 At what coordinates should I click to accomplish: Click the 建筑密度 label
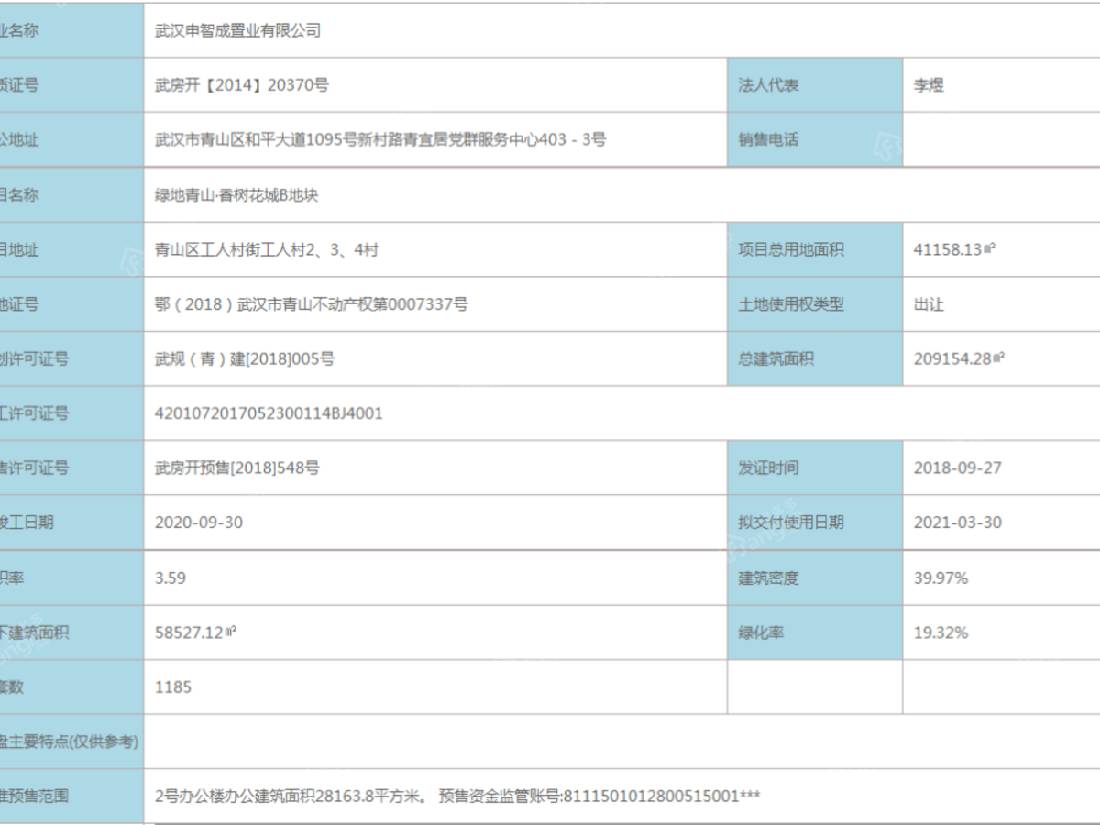[x=768, y=577]
